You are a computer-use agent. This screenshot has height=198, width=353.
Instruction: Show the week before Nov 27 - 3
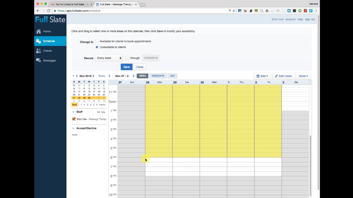point(109,76)
